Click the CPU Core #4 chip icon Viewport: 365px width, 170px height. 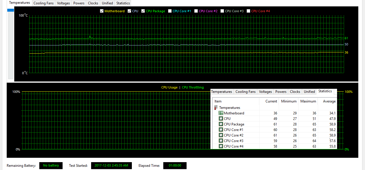(x=221, y=146)
